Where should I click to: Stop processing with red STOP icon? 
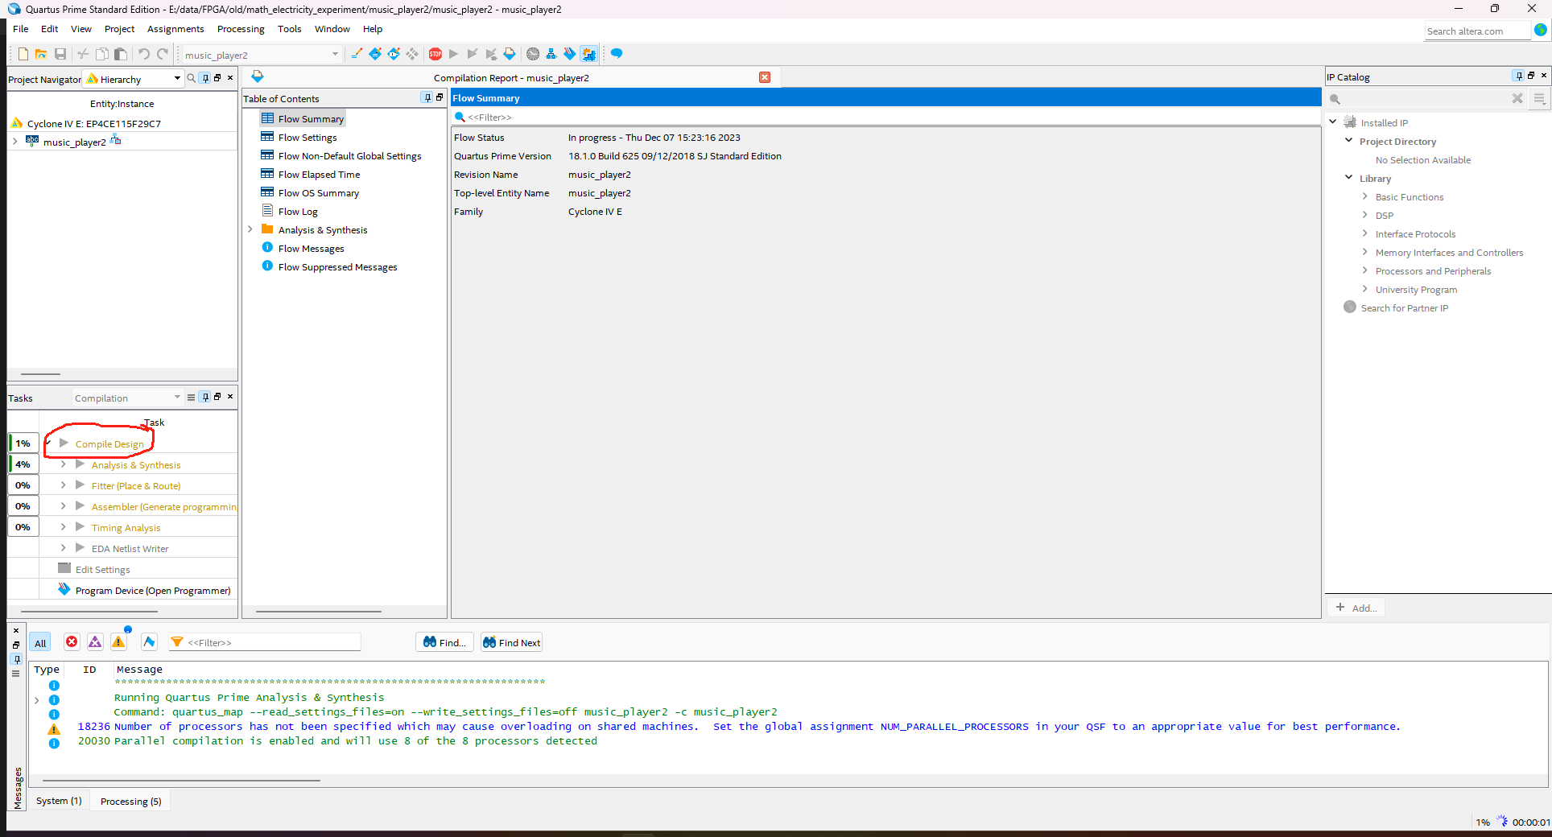(435, 54)
